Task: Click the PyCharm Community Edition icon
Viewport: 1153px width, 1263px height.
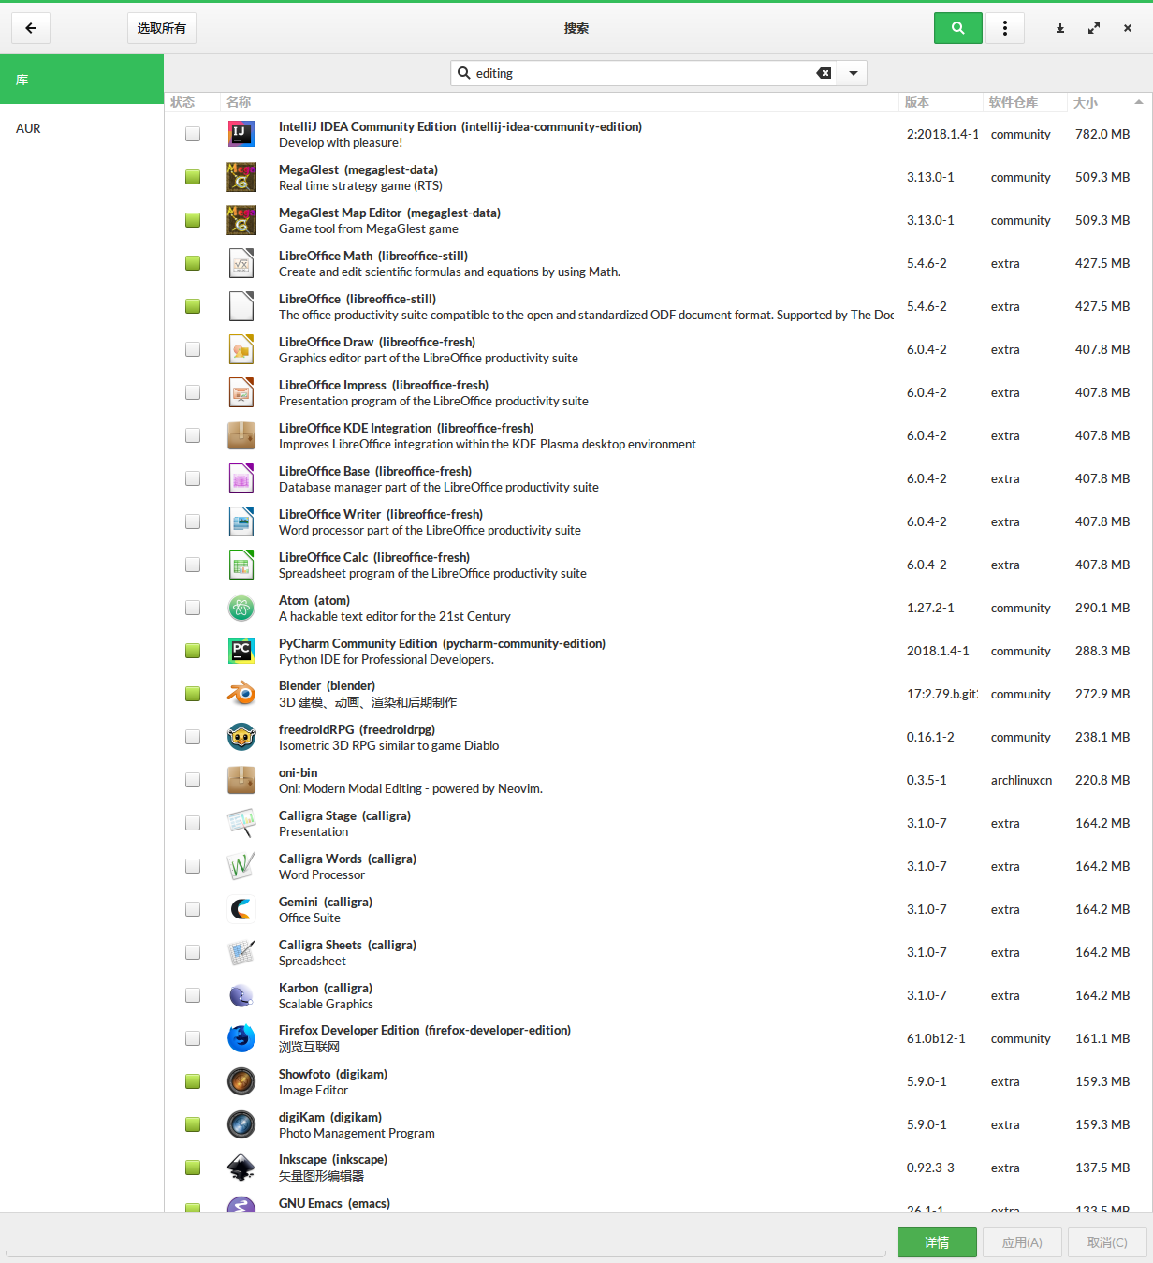Action: pyautogui.click(x=241, y=651)
